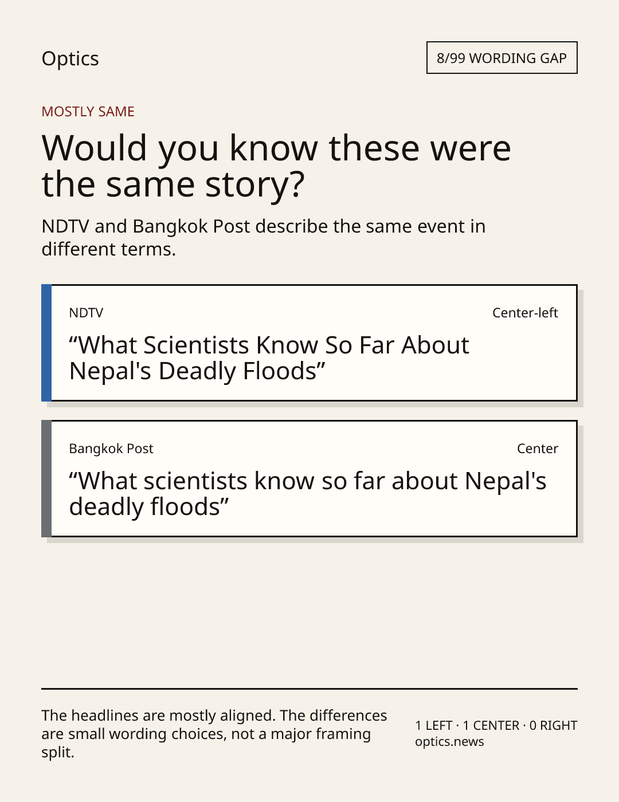Click the 'headlines are mostly aligned' summary
619x802 pixels.
(214, 734)
